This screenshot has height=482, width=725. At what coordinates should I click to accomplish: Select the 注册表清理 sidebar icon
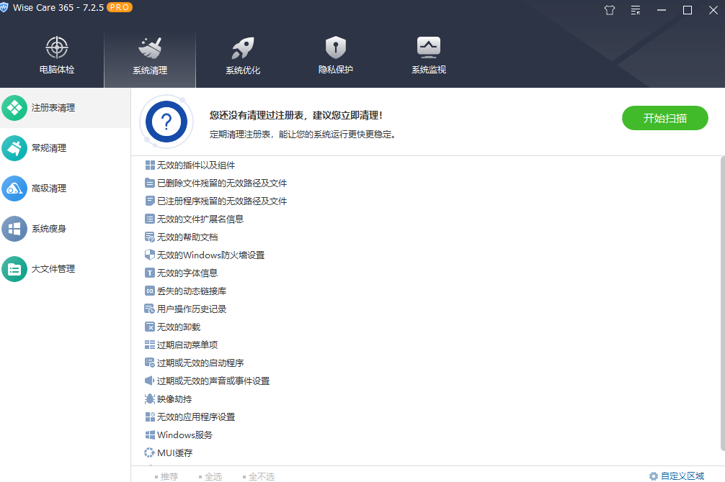click(x=16, y=107)
